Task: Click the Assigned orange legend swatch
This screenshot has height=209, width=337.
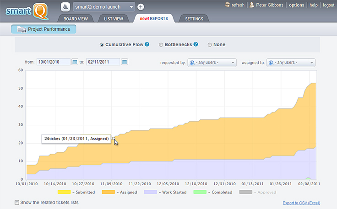Action: click(x=109, y=192)
